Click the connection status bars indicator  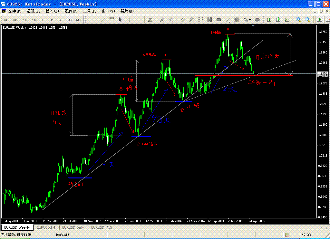(288, 234)
